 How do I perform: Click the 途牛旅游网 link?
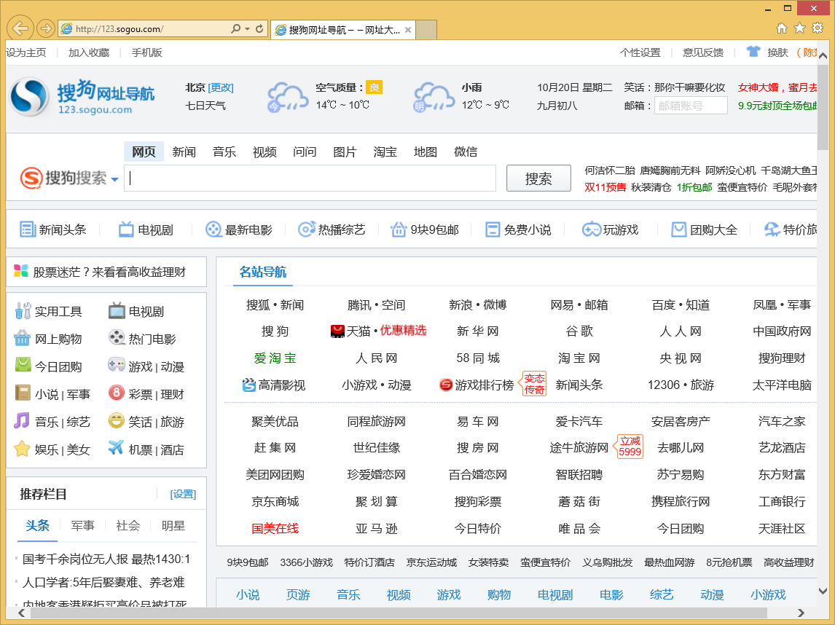(579, 448)
